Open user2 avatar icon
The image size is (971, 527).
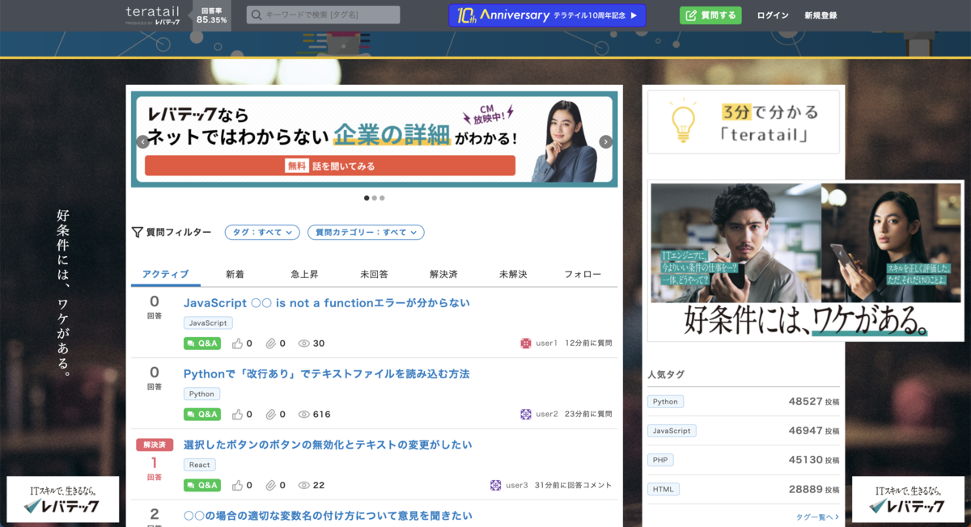pos(526,415)
